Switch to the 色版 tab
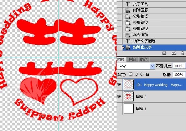 (x=132, y=59)
